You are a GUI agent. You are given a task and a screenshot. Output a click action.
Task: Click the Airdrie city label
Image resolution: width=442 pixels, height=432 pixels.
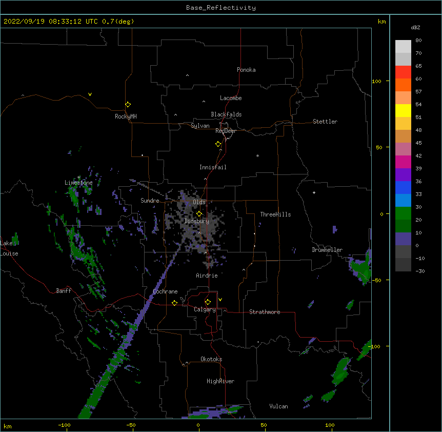tap(207, 276)
